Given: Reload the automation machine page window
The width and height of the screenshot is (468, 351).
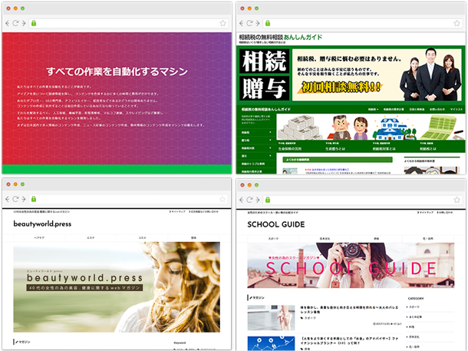Looking at the screenshot, I should [x=15, y=23].
